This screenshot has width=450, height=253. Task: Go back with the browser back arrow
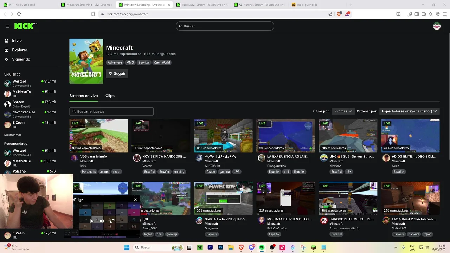point(5,14)
